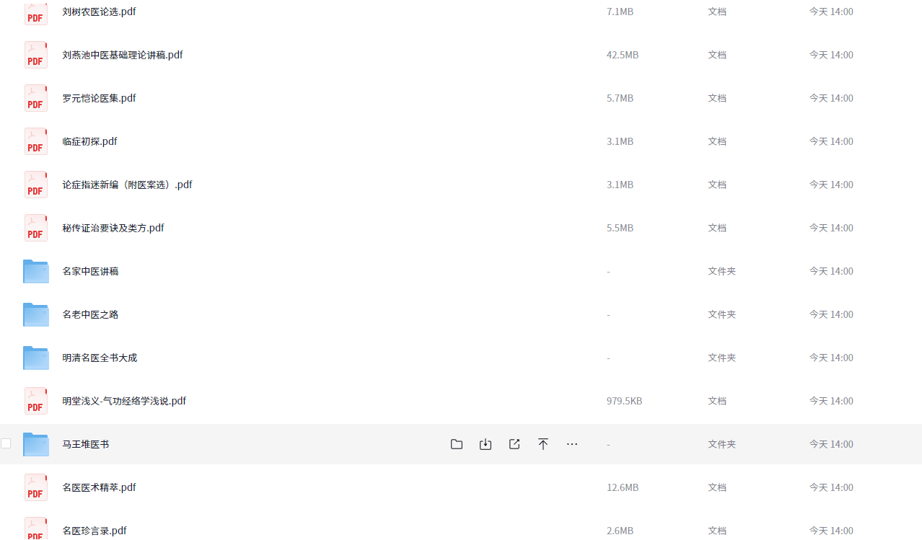Click the PDF icon of 名医医术精萃.pdf
Image resolution: width=922 pixels, height=540 pixels.
pos(36,487)
